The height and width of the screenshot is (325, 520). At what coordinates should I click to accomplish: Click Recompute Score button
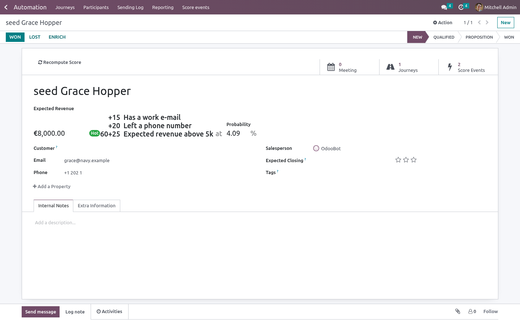(x=60, y=62)
